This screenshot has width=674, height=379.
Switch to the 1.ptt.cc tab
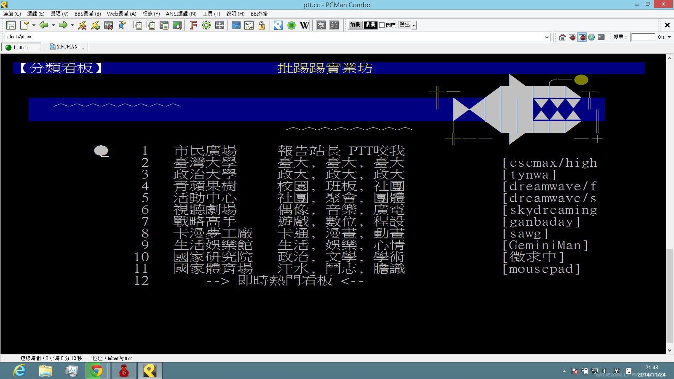(x=21, y=48)
